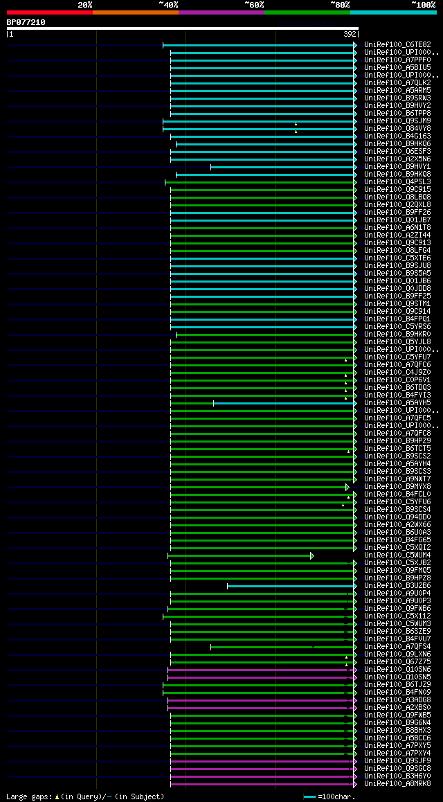Select the UniRef100_A8MRK8 label
This screenshot has height=802, width=443.
point(397,784)
